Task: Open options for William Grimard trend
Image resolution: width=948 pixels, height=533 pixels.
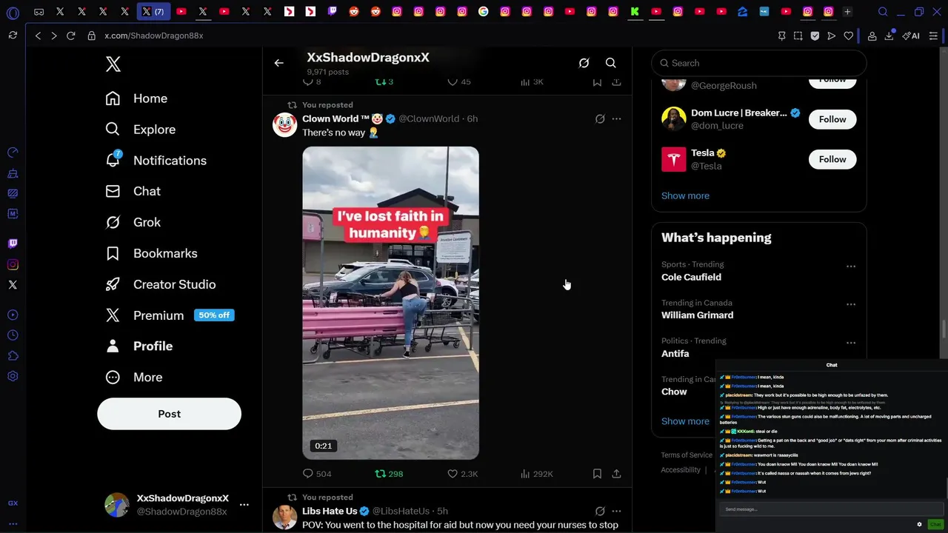Action: click(850, 304)
